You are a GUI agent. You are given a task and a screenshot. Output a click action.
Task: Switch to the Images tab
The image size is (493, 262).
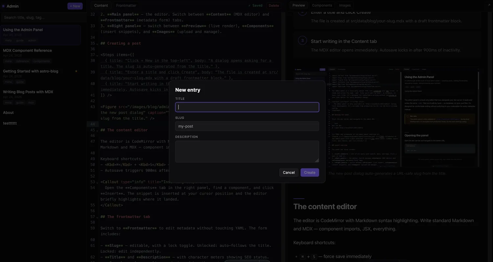(344, 5)
